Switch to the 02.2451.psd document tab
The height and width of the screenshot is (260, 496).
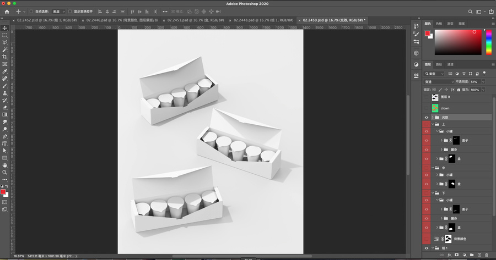coord(196,20)
